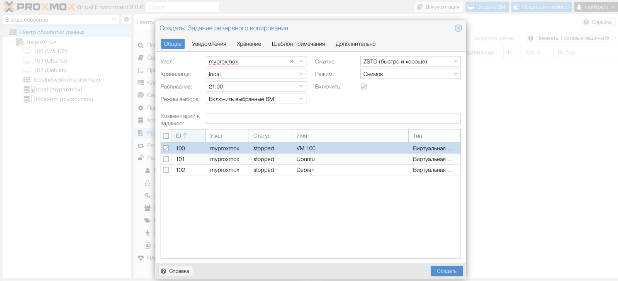This screenshot has height=281, width=618.
Task: Open the Дополнительно tab
Action: click(x=355, y=44)
